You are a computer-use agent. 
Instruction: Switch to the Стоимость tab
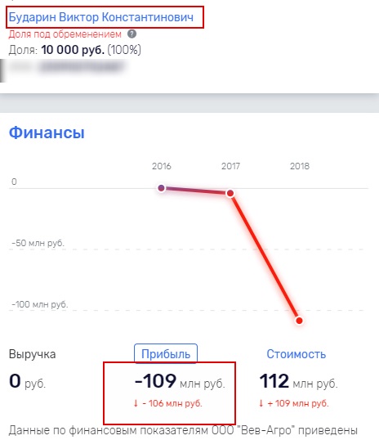296,354
